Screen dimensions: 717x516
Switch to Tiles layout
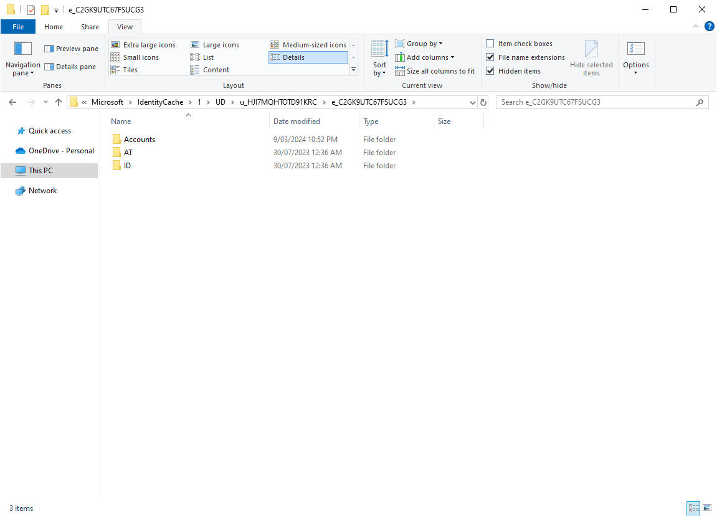131,69
